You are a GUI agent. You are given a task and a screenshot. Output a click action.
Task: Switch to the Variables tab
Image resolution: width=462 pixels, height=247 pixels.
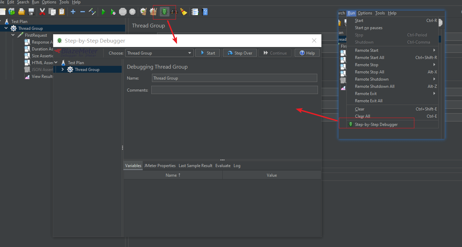click(x=133, y=166)
